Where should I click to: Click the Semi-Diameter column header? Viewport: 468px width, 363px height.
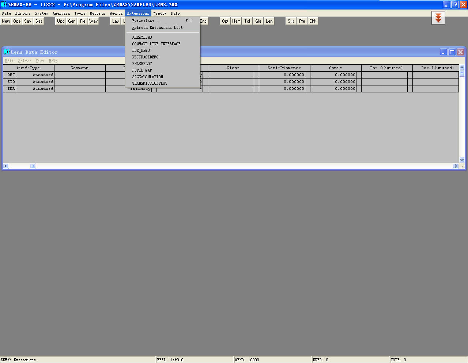tap(284, 68)
